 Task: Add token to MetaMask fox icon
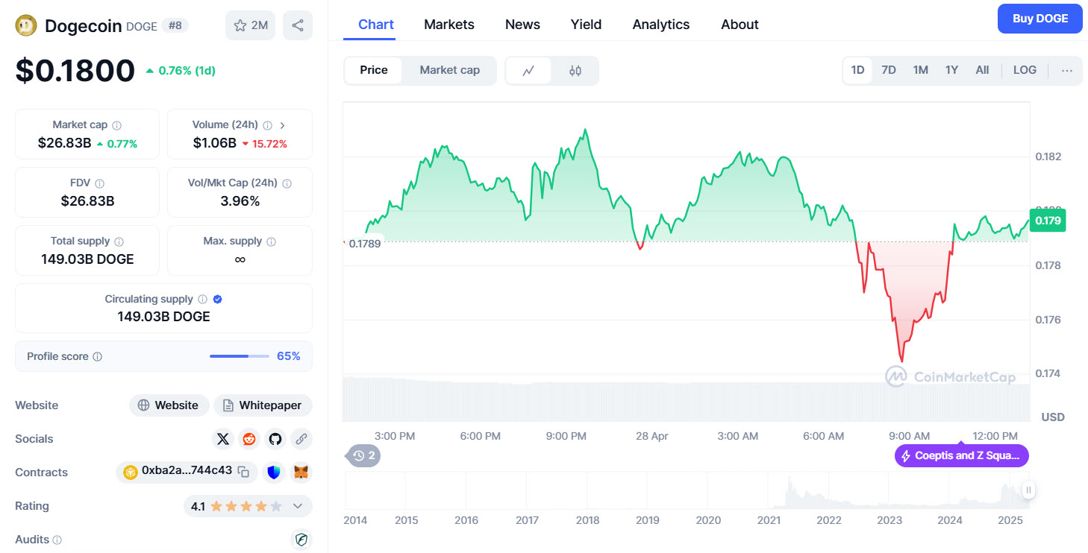301,473
